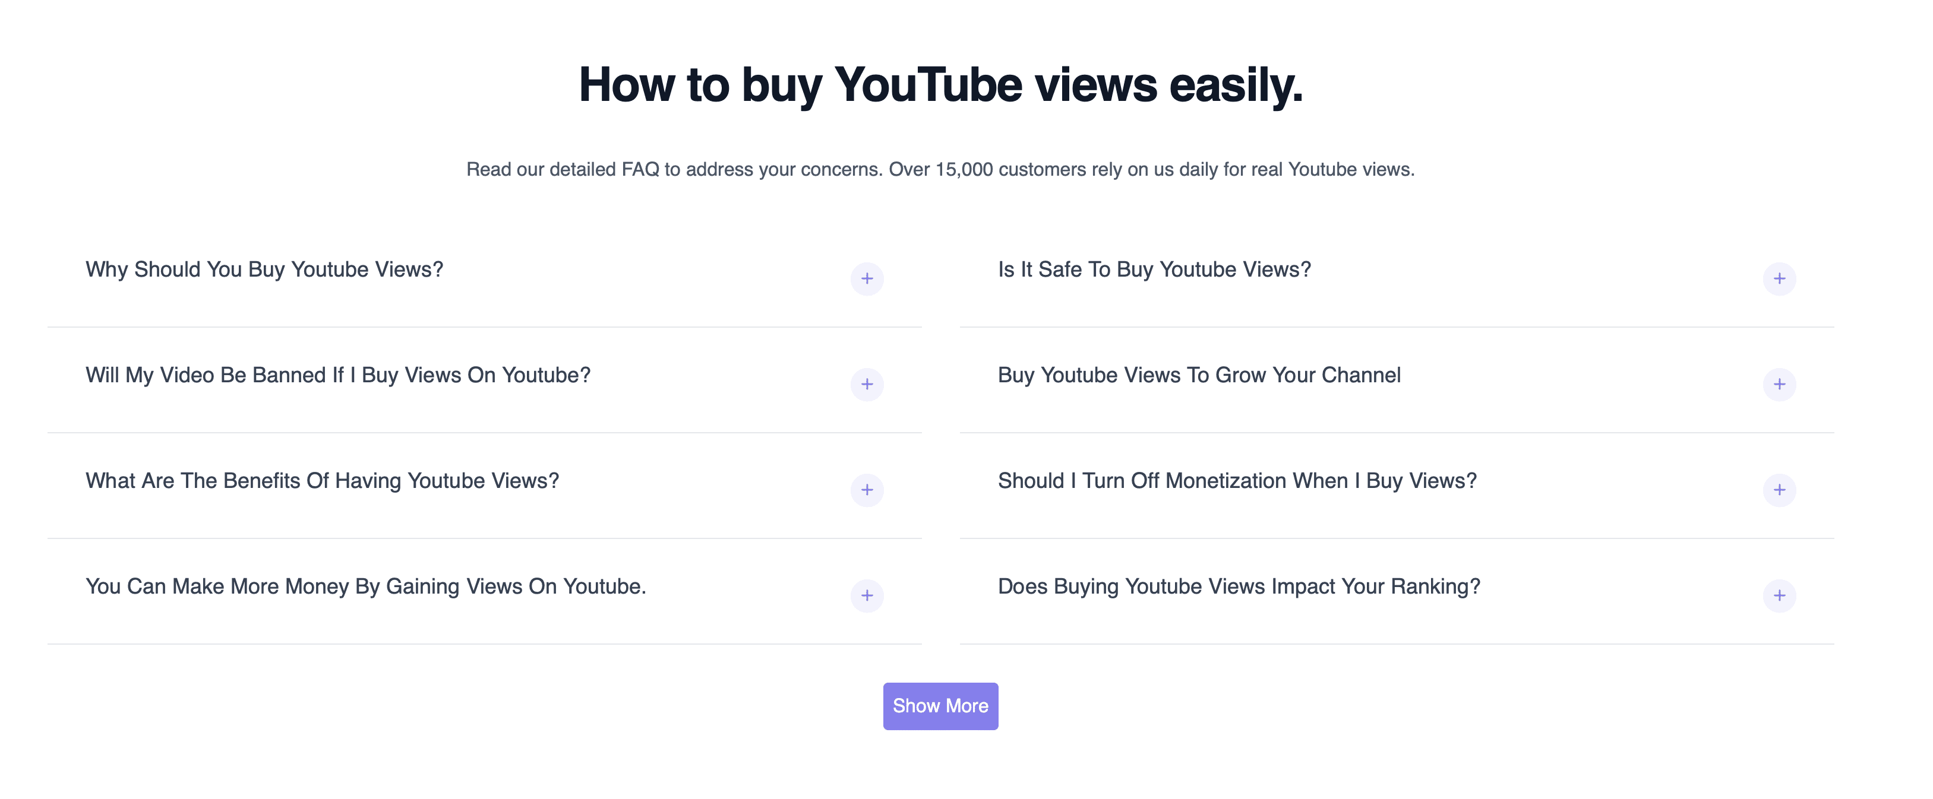This screenshot has width=1933, height=799.
Task: Select the 'Buy Youtube Views To Grow Your Channel' heading
Action: coord(1198,375)
